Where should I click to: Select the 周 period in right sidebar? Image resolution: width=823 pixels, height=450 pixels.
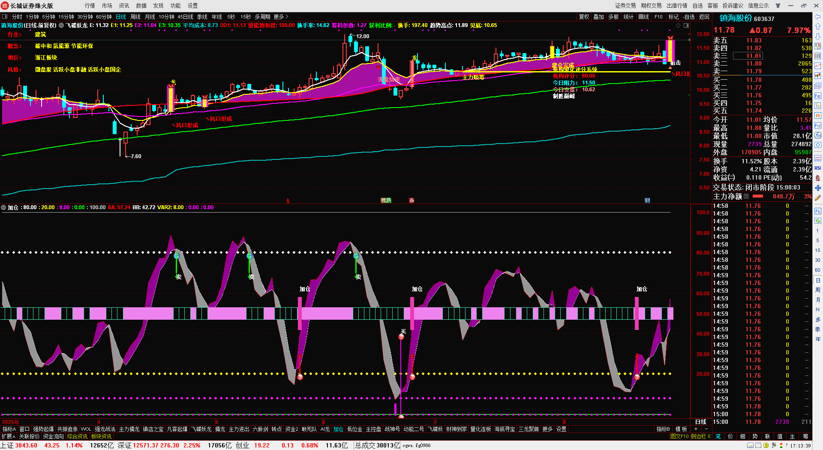(x=818, y=290)
